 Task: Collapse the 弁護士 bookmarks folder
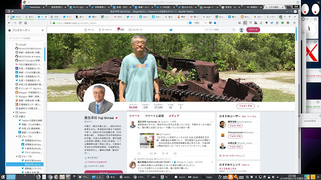point(14,116)
